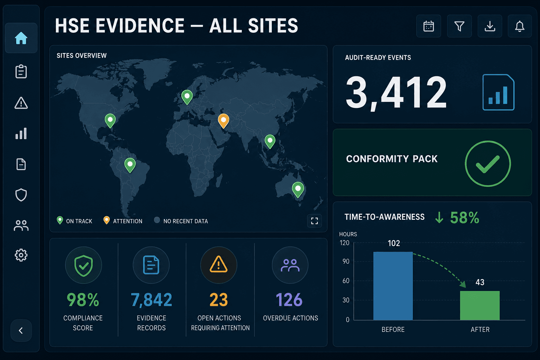Viewport: 540px width, 360px height.
Task: Click the Attention legend entry
Action: (x=123, y=221)
